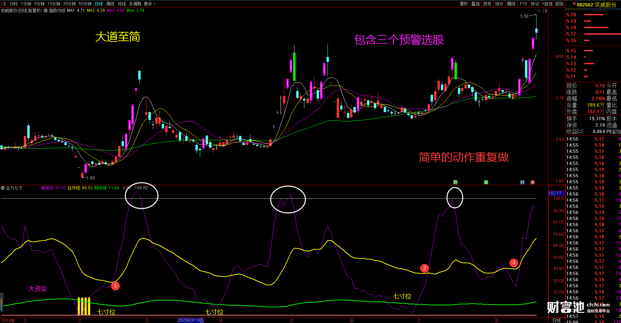
Task: Open the 历史 history button
Action: tap(488, 4)
